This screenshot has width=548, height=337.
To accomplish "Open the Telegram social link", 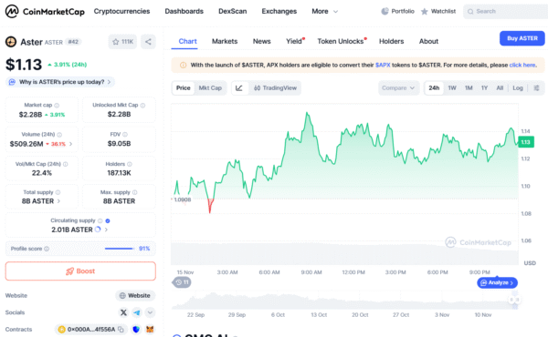I will tap(137, 312).
